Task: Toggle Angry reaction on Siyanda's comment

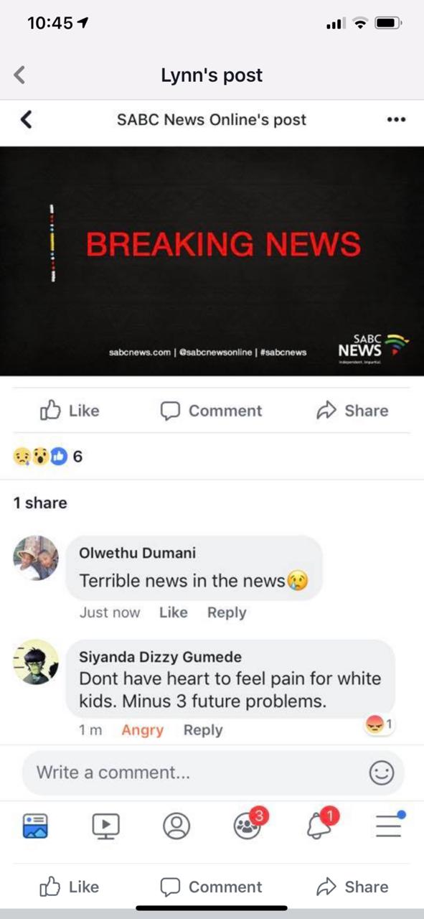Action: 142,730
